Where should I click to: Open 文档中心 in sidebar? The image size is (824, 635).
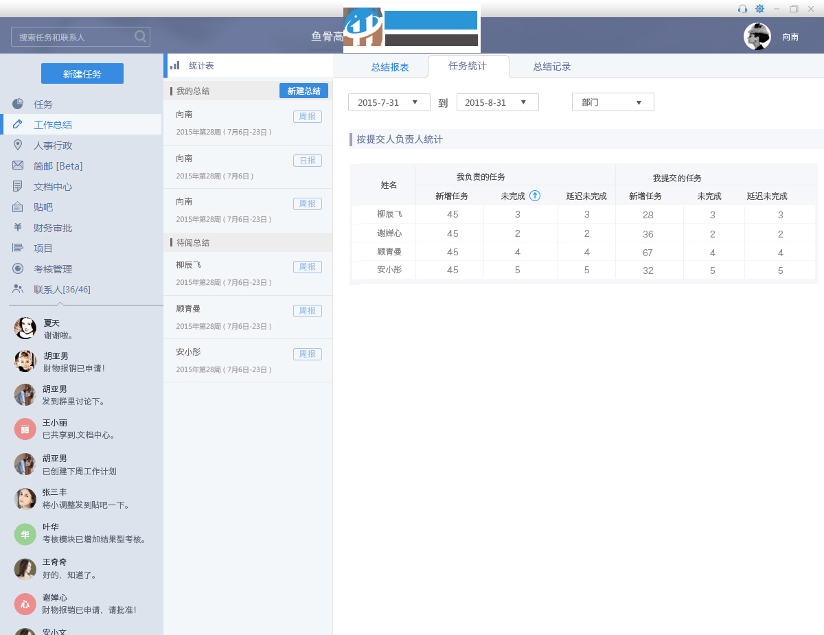pos(53,187)
